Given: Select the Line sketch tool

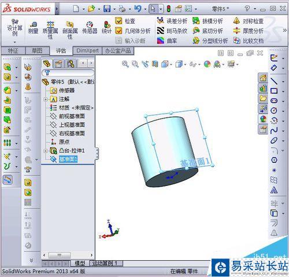Looking at the screenshot, I should [x=274, y=81].
